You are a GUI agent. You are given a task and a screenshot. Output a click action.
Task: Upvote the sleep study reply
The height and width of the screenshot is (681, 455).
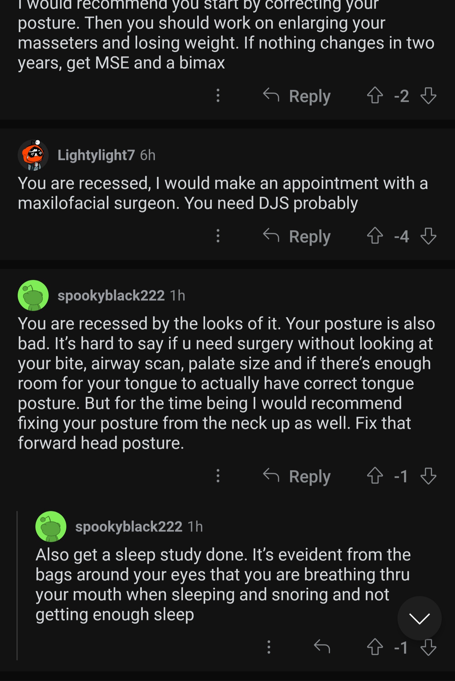coord(375,647)
